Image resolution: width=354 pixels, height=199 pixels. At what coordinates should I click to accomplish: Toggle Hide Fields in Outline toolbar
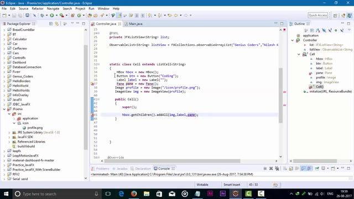coord(324,30)
